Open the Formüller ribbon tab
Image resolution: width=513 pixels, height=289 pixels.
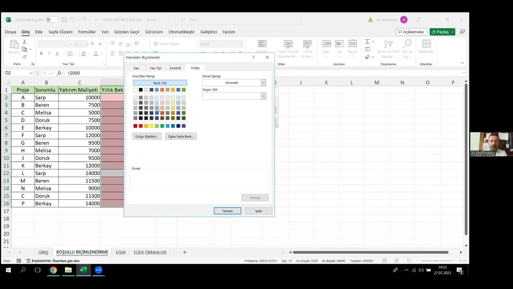[87, 32]
